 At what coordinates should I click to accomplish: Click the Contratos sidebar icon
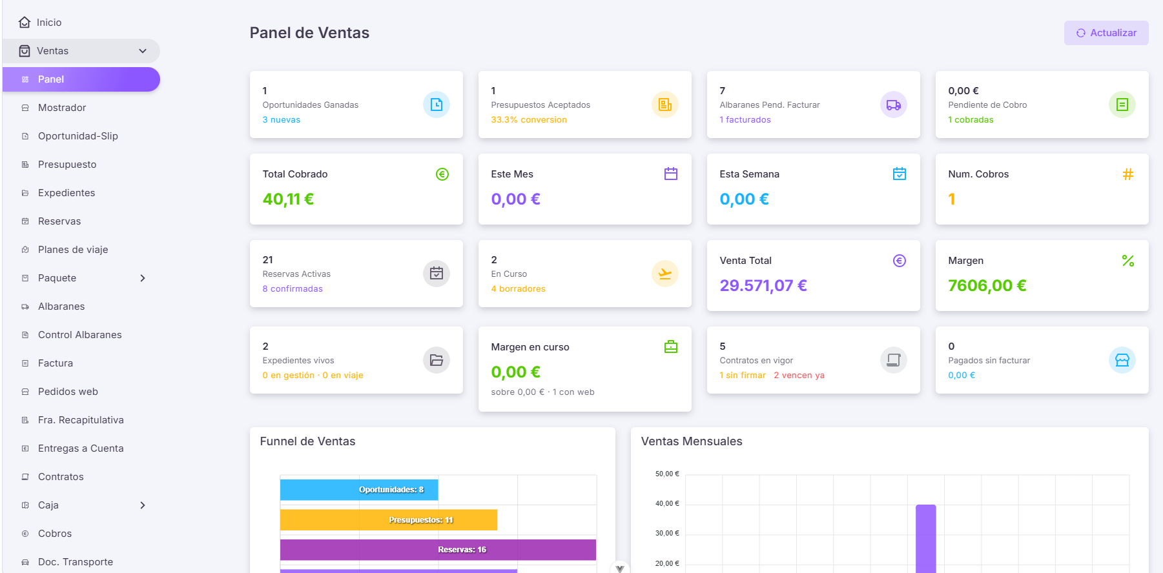tap(25, 477)
